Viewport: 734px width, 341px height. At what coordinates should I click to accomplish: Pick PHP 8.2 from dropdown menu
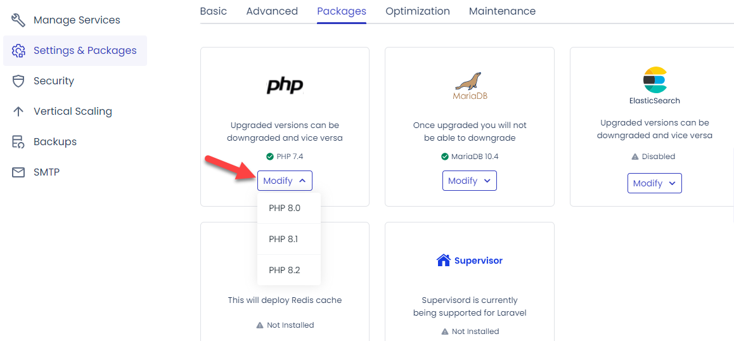coord(285,270)
